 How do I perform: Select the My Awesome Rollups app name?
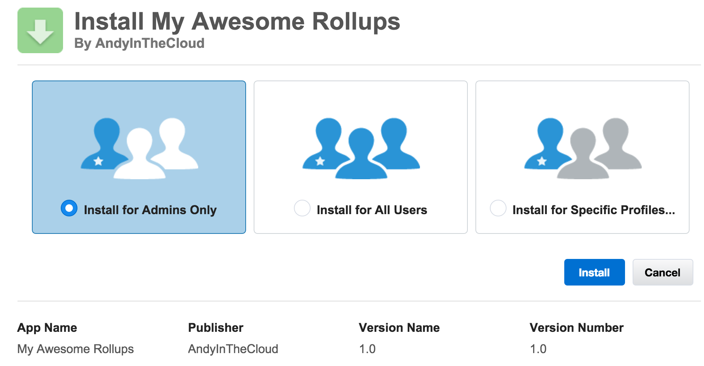tap(76, 349)
